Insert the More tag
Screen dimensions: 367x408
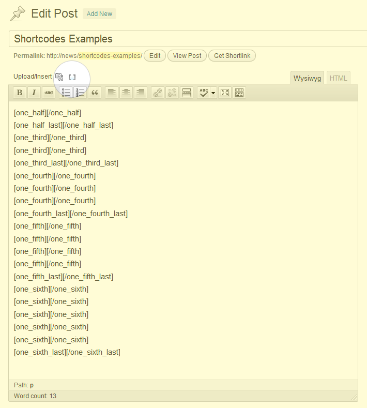[x=187, y=93]
